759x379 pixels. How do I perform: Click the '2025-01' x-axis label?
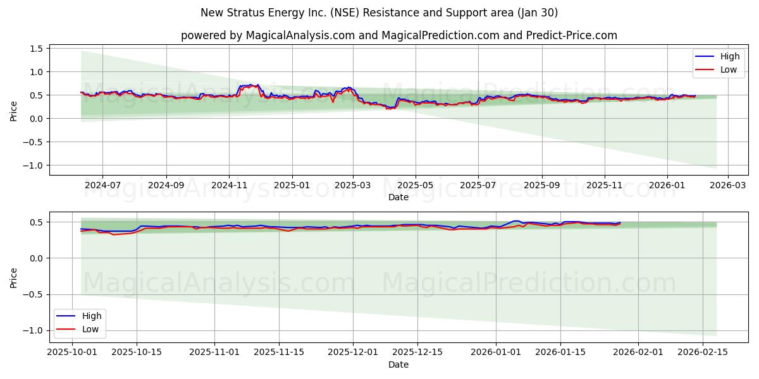click(292, 186)
